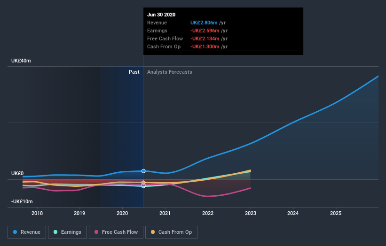Toggle the Earnings legend button
Screen dimensions: 386x246
(x=67, y=232)
